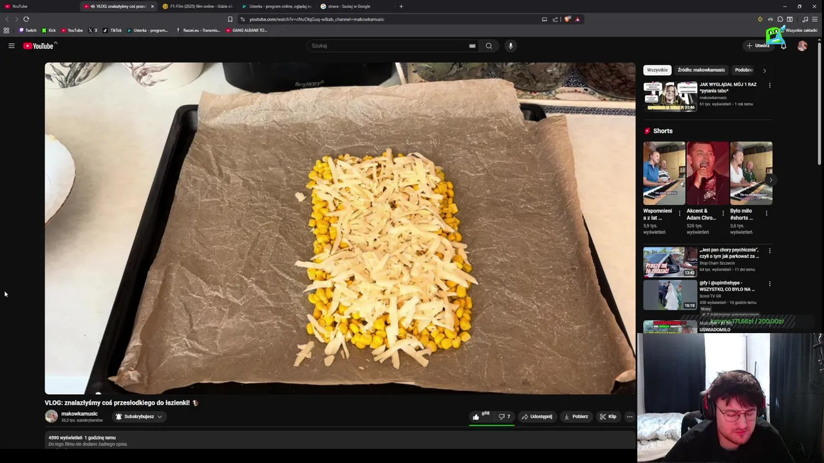Open the Twitch bookmark
The image size is (824, 463).
click(28, 30)
